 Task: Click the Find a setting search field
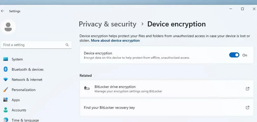pos(33,45)
